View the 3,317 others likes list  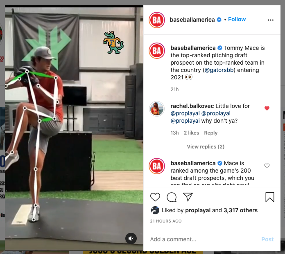pyautogui.click(x=240, y=210)
